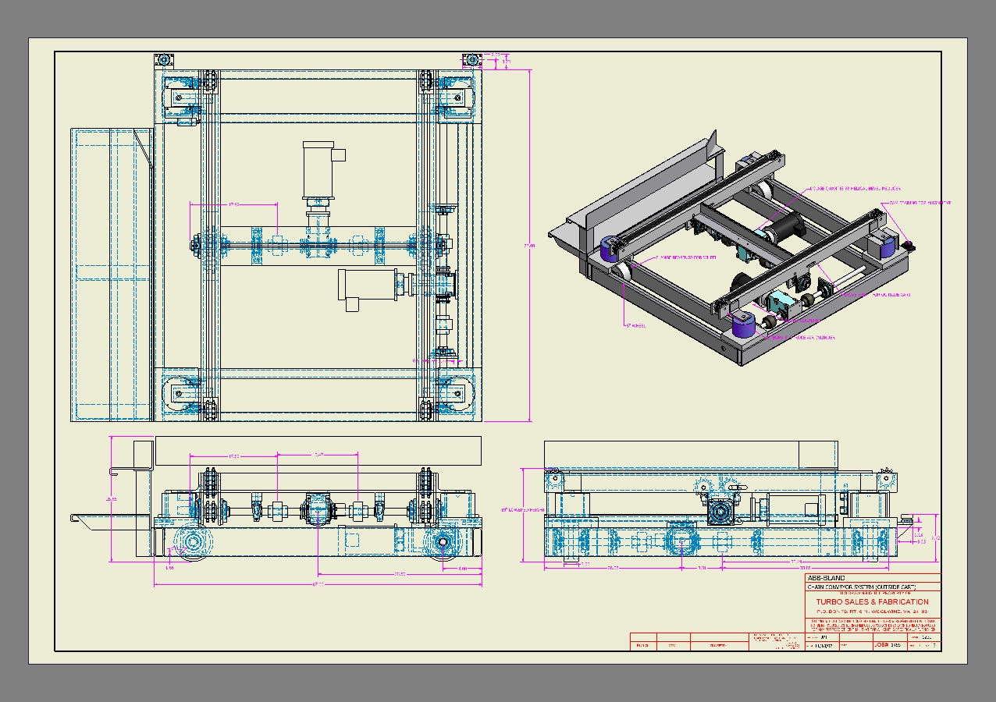The height and width of the screenshot is (702, 996).
Task: Select the CHAIN CONVEYOR SYSTEM (OUTSIDE CART) title
Action: pyautogui.click(x=862, y=587)
